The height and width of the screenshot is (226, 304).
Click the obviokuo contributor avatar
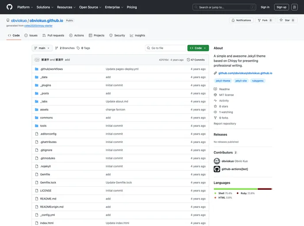(217, 161)
